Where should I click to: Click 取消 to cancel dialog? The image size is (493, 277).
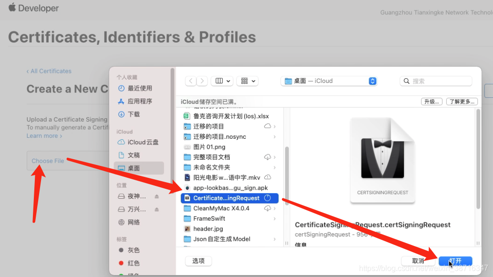point(418,261)
